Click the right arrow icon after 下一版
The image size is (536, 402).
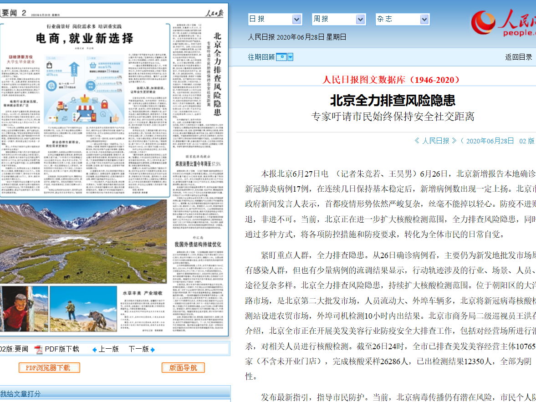pos(153,350)
